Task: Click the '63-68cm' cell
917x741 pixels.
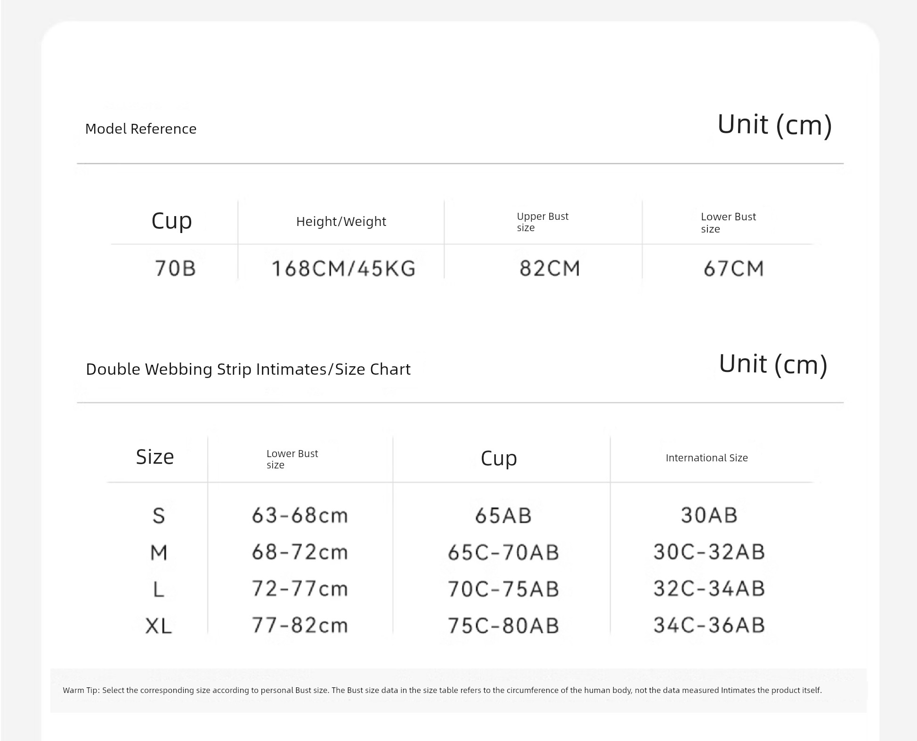Action: pyautogui.click(x=300, y=515)
